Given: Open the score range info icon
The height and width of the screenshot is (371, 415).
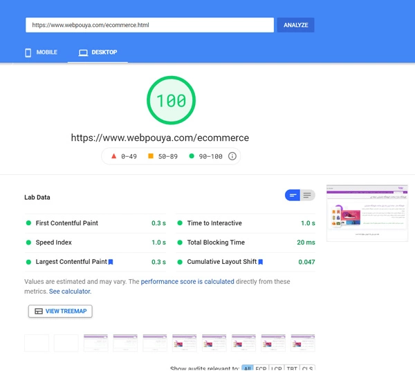Looking at the screenshot, I should pyautogui.click(x=232, y=156).
